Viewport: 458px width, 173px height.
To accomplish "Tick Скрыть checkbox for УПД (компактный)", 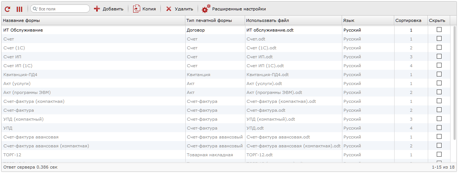I will point(439,119).
